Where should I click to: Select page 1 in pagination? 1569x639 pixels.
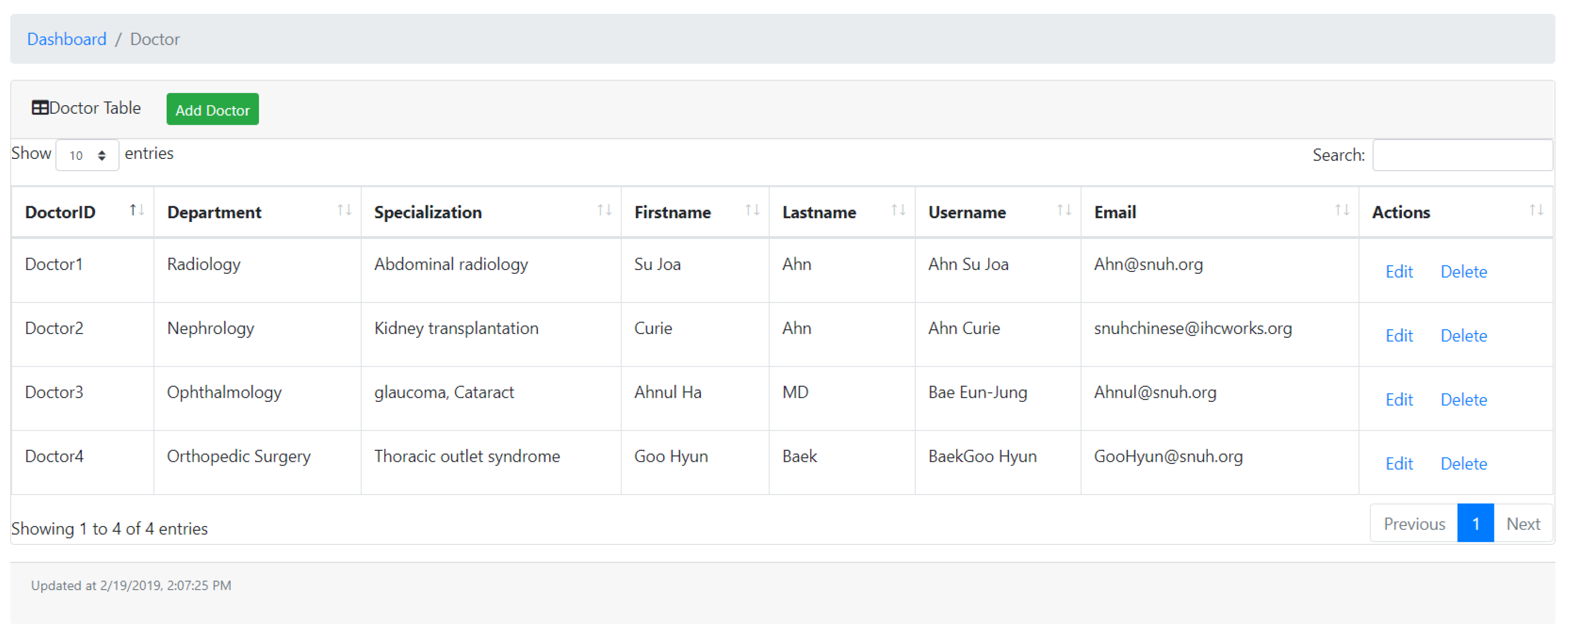1475,524
